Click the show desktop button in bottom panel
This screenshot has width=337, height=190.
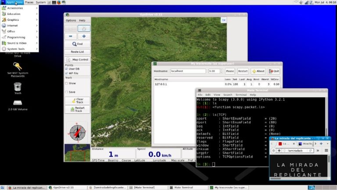[x=2, y=188]
